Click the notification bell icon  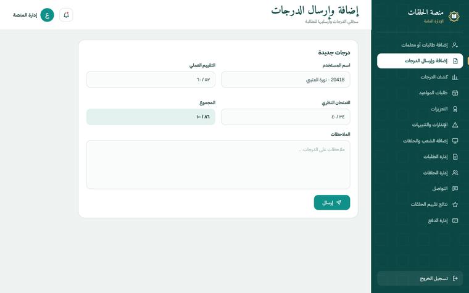[66, 15]
